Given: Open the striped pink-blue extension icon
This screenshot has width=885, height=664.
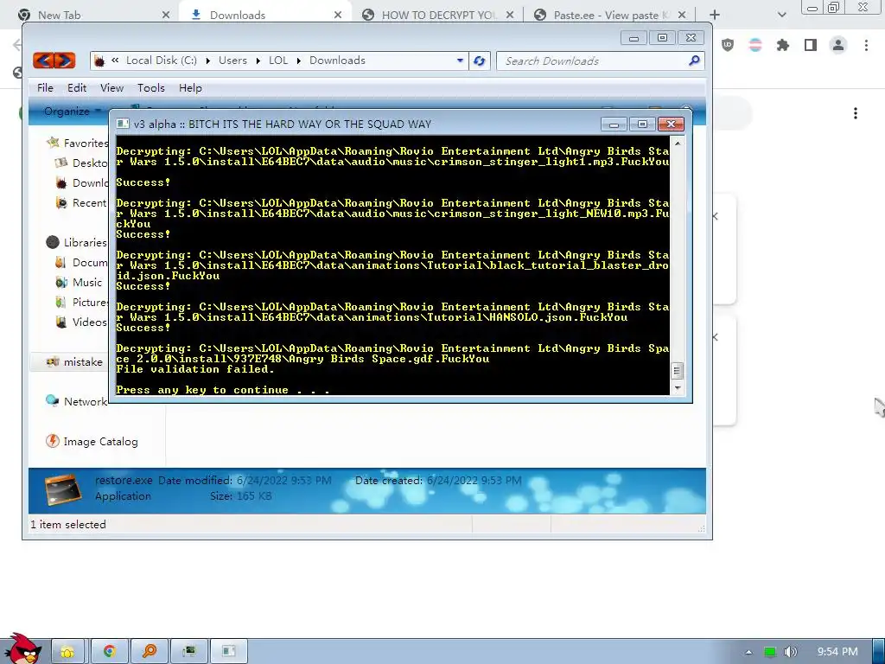Looking at the screenshot, I should point(755,45).
